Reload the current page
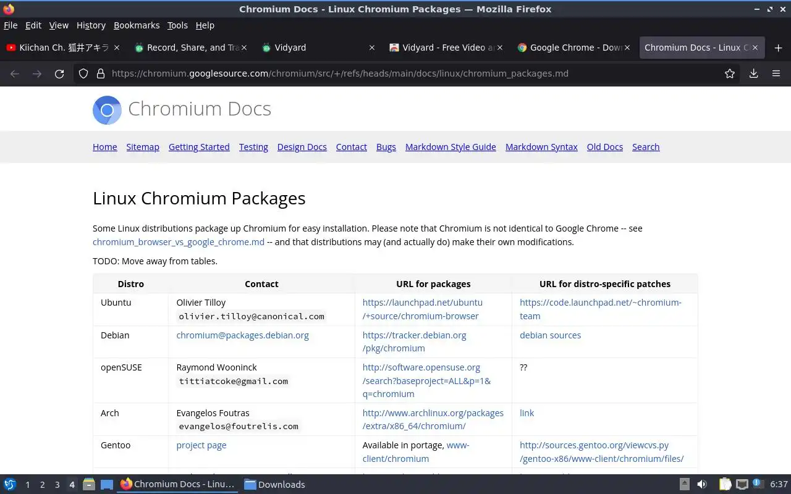Viewport: 791px width, 494px height. coord(59,73)
